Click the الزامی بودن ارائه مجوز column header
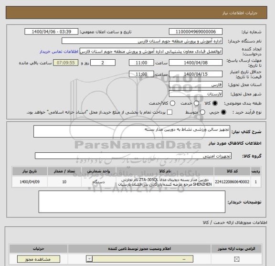This screenshot has height=266, width=275. tap(236, 249)
